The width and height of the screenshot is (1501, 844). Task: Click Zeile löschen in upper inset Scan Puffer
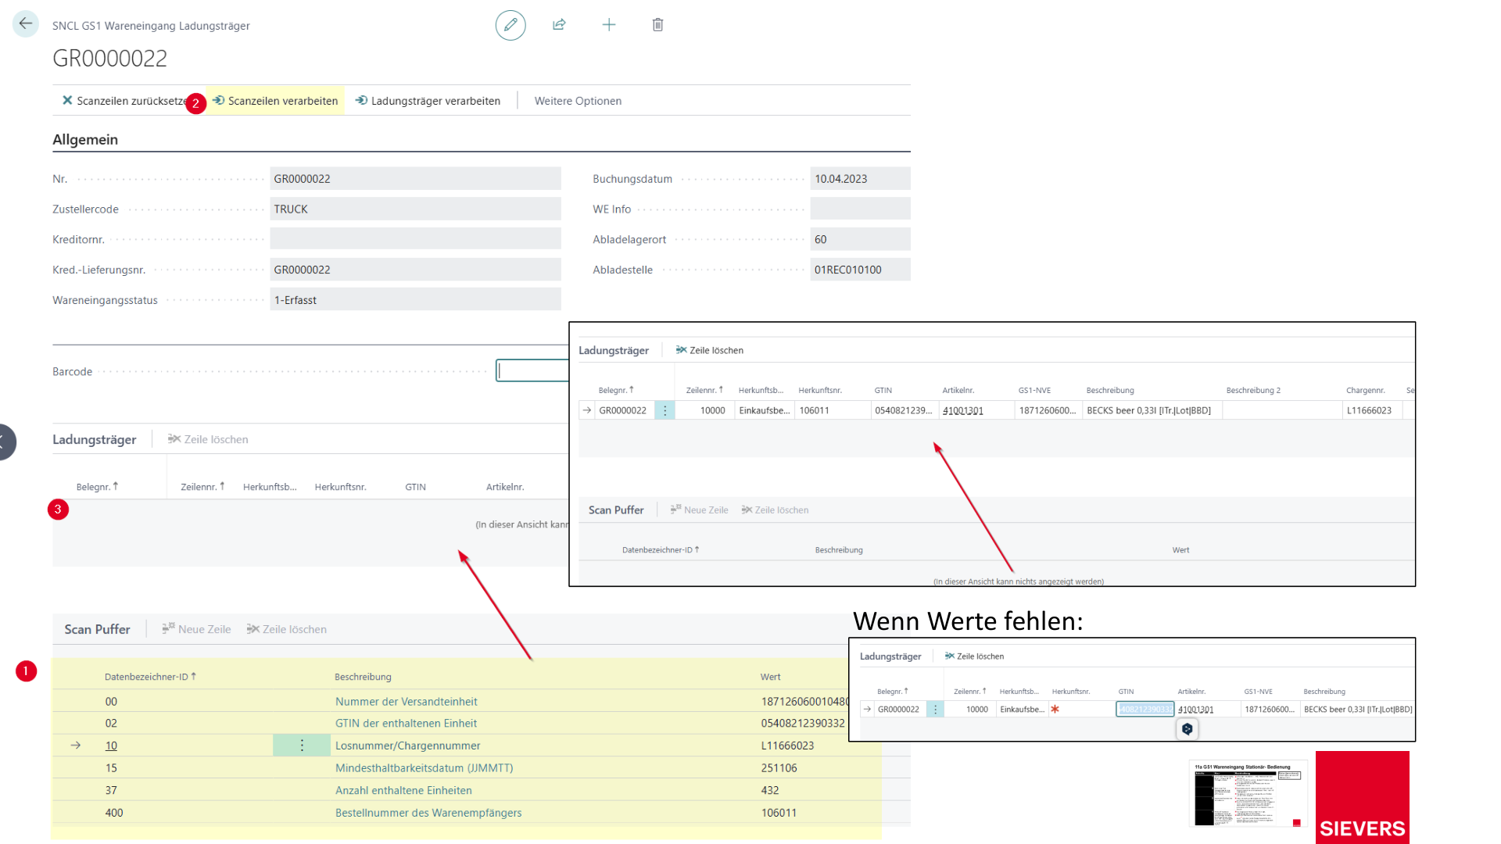pyautogui.click(x=775, y=510)
